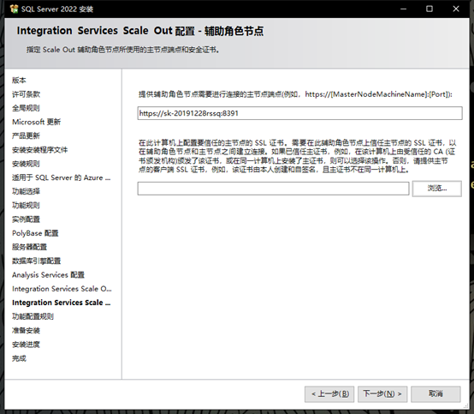Select 数据库引擎配置 step in sidebar
Screen dimensions: 474x414
click(x=36, y=261)
